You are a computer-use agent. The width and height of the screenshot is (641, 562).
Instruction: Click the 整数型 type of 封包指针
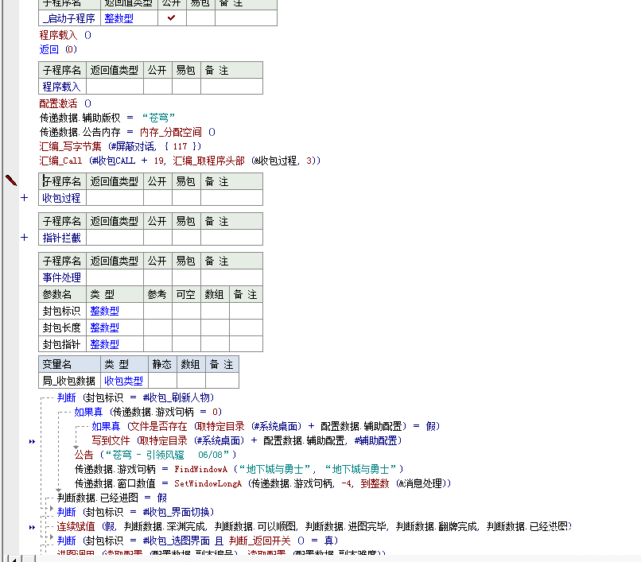115,344
